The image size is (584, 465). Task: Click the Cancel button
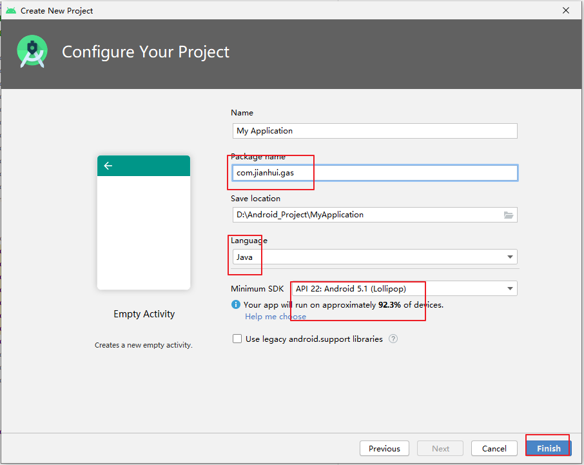click(x=494, y=448)
